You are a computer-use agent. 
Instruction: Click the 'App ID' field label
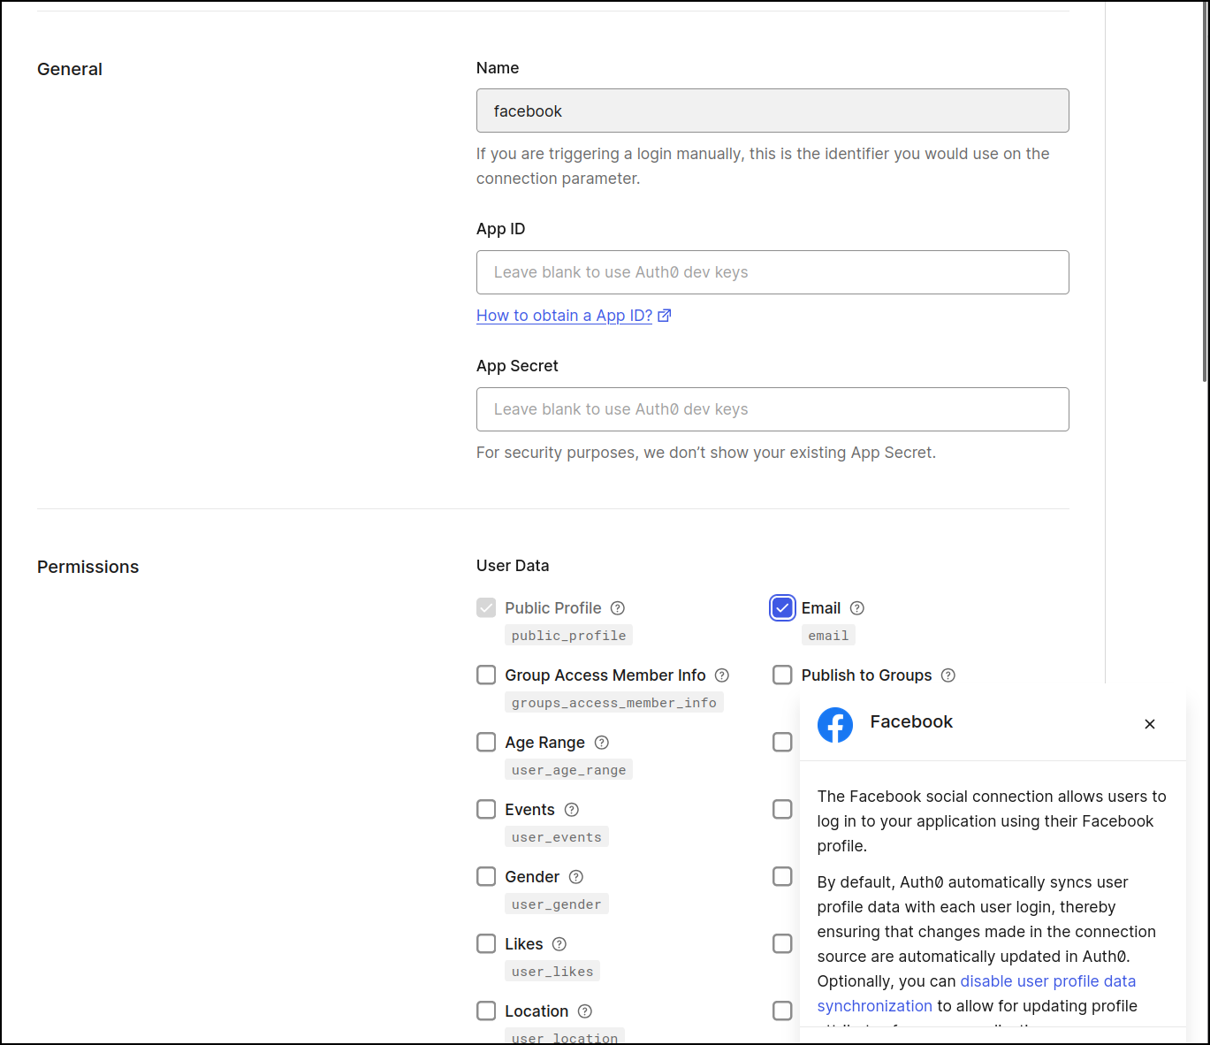(500, 229)
